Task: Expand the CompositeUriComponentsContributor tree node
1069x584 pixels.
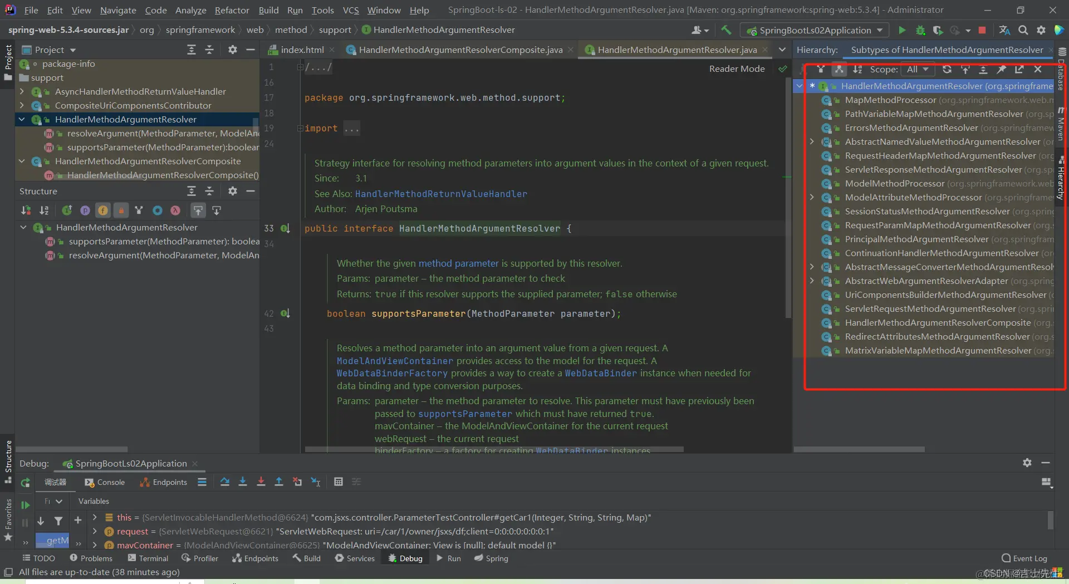Action: (22, 105)
